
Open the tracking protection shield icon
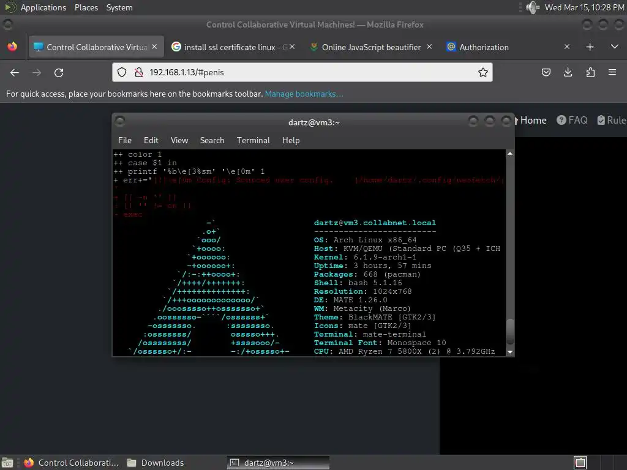[x=122, y=72]
